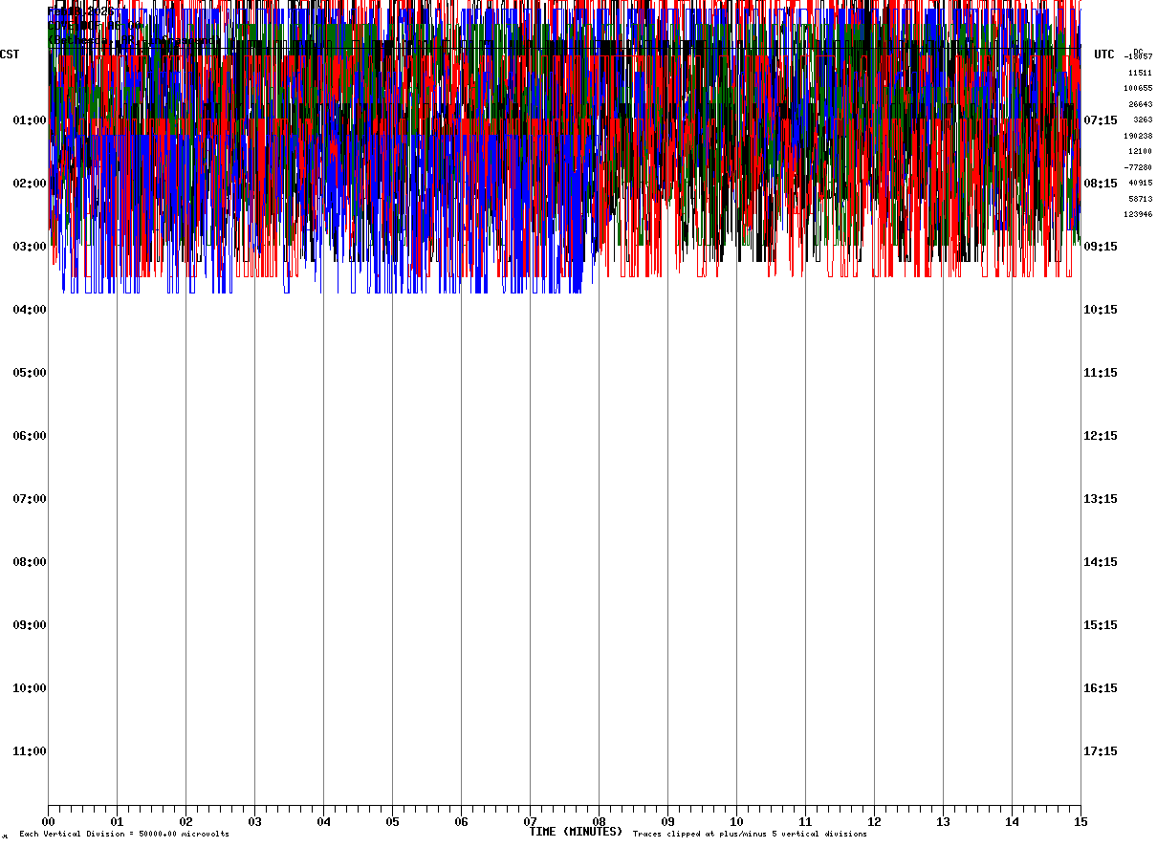Click the 04 minute axis tick label
1157x847 pixels.
323,822
